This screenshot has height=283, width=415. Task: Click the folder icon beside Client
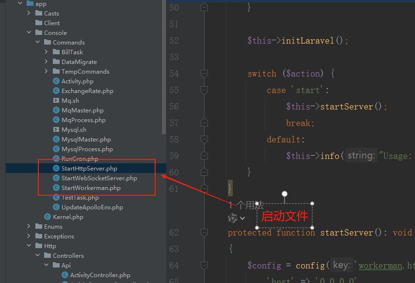(x=39, y=23)
